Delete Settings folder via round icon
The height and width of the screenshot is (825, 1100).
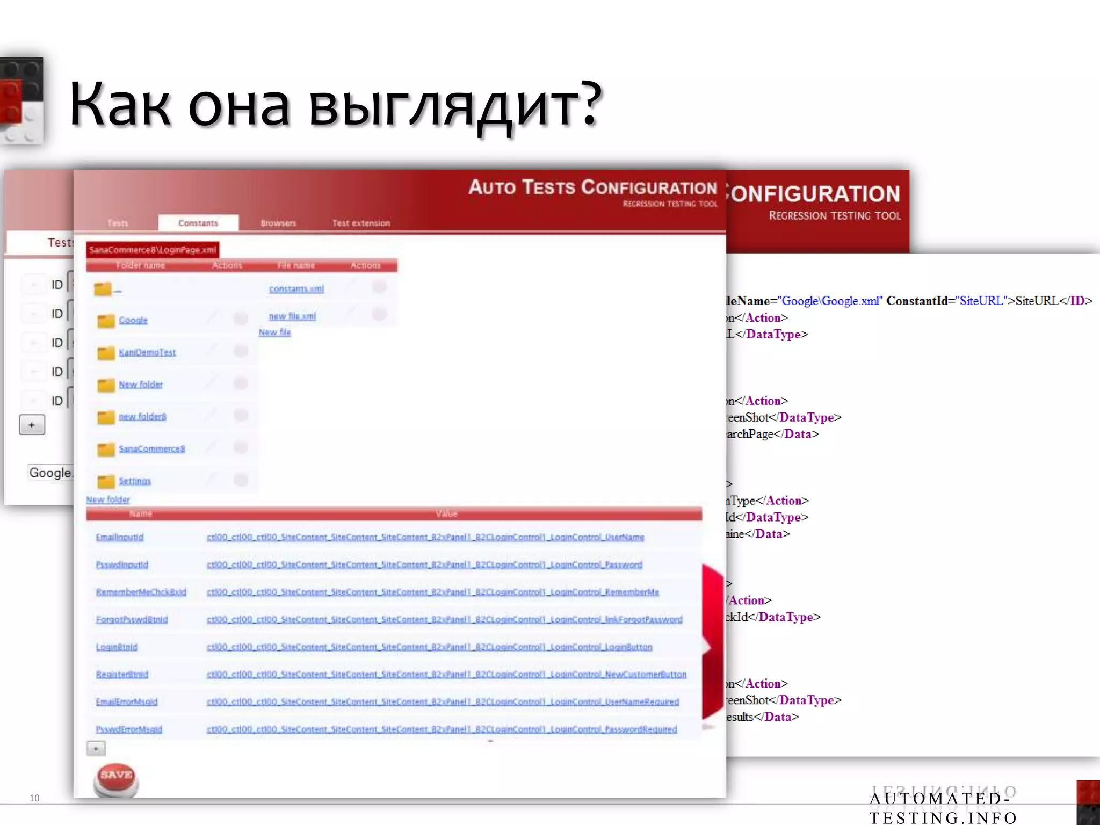[241, 480]
